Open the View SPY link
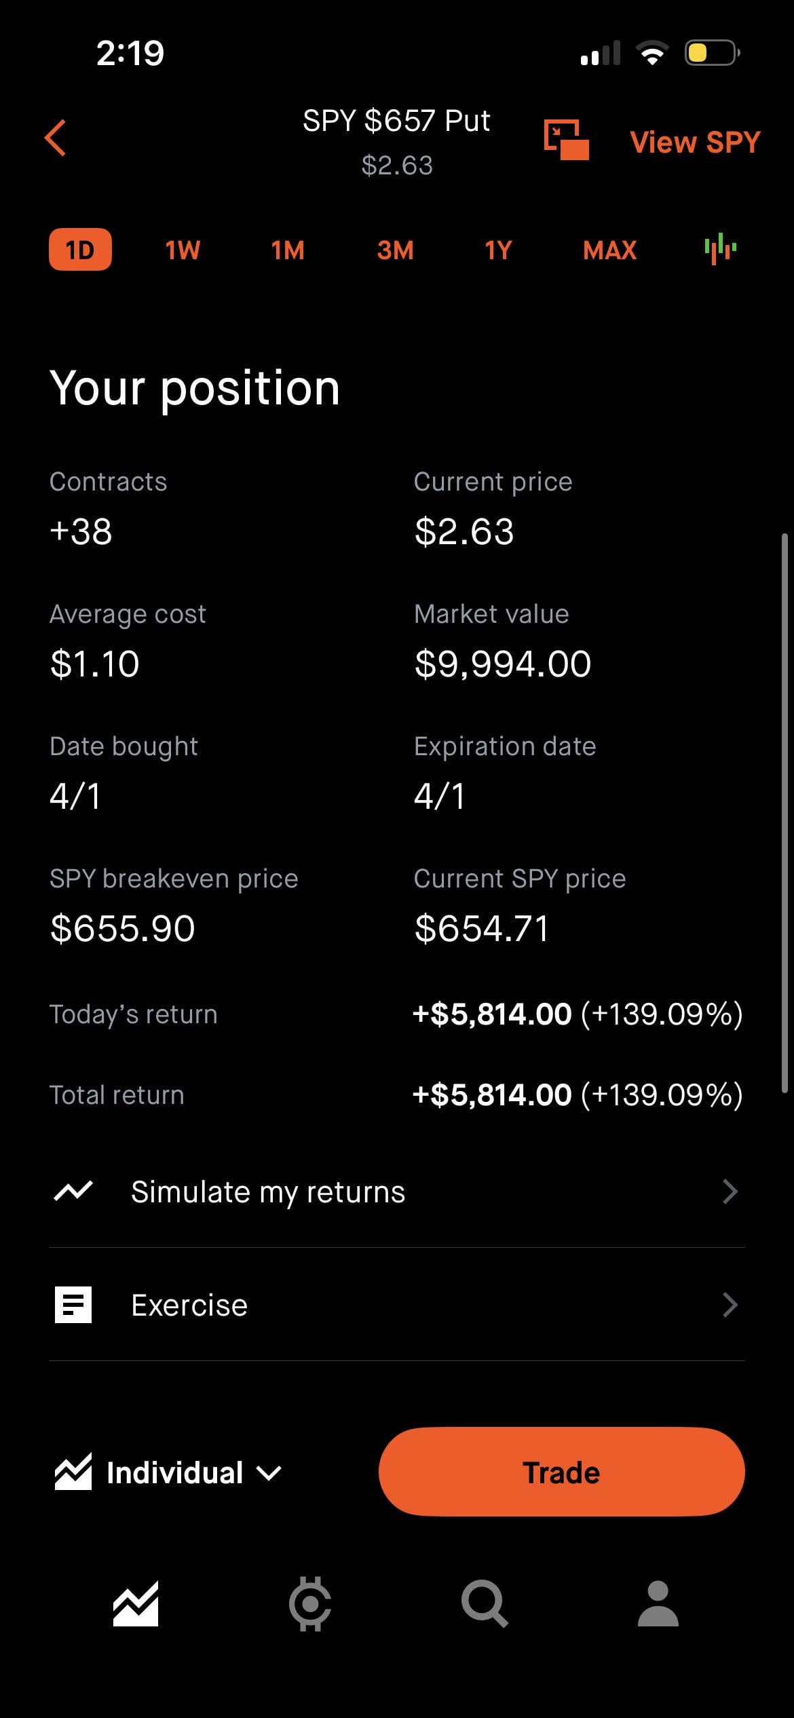 click(695, 142)
